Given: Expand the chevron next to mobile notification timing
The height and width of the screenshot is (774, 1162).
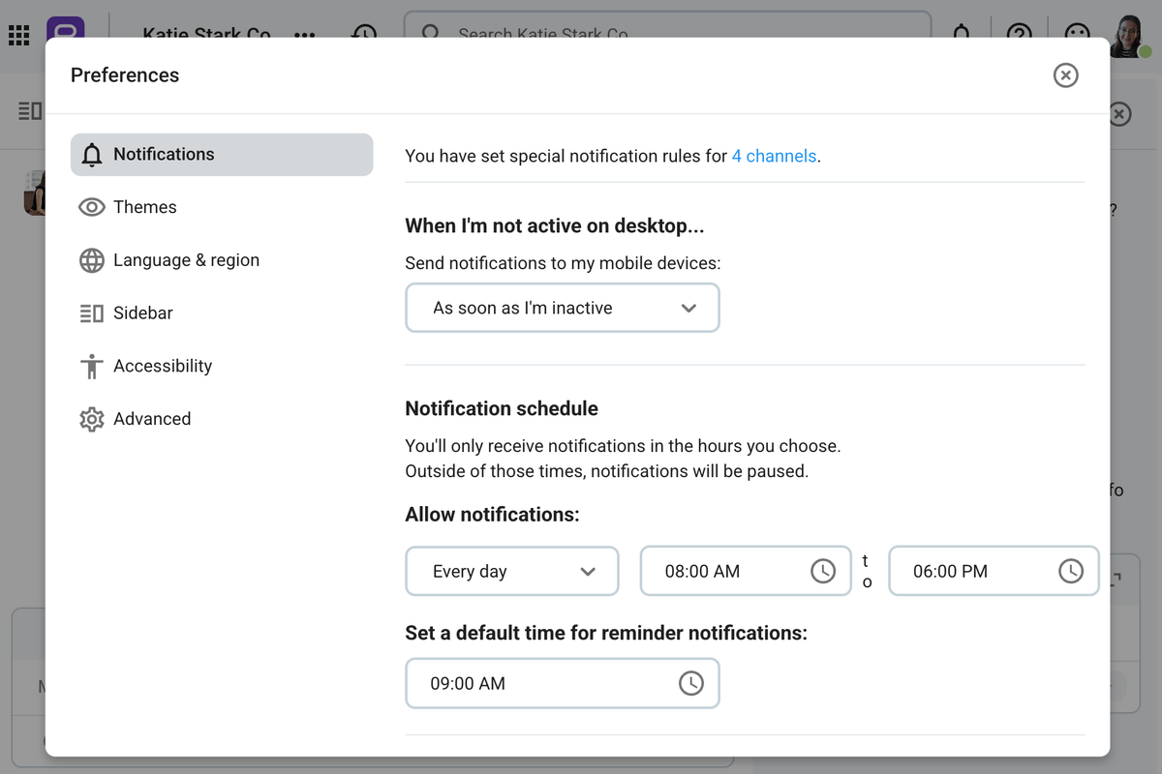Looking at the screenshot, I should coord(688,307).
